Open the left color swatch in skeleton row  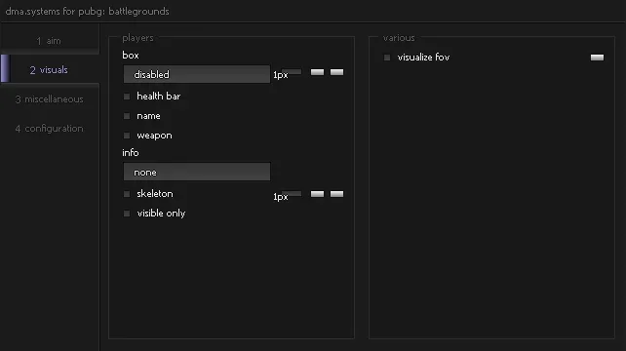(x=318, y=194)
